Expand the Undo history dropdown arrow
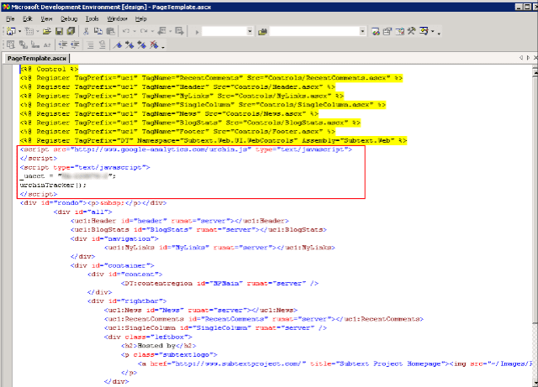Screen dimensions: 538x387 click(134, 32)
